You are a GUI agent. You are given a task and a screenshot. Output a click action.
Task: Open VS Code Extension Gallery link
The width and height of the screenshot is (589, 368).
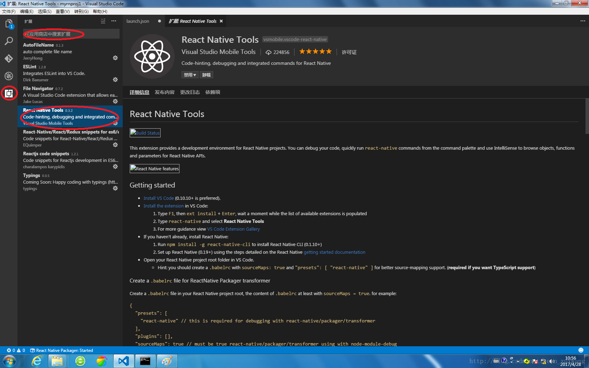click(x=233, y=229)
